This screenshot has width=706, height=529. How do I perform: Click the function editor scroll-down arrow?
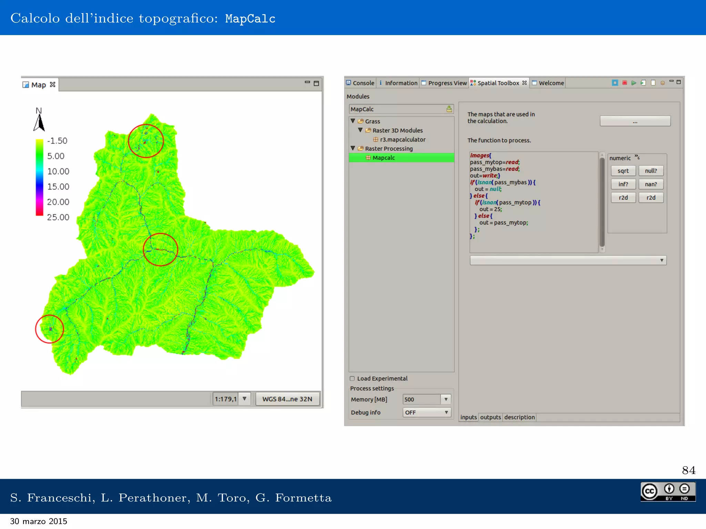(602, 249)
